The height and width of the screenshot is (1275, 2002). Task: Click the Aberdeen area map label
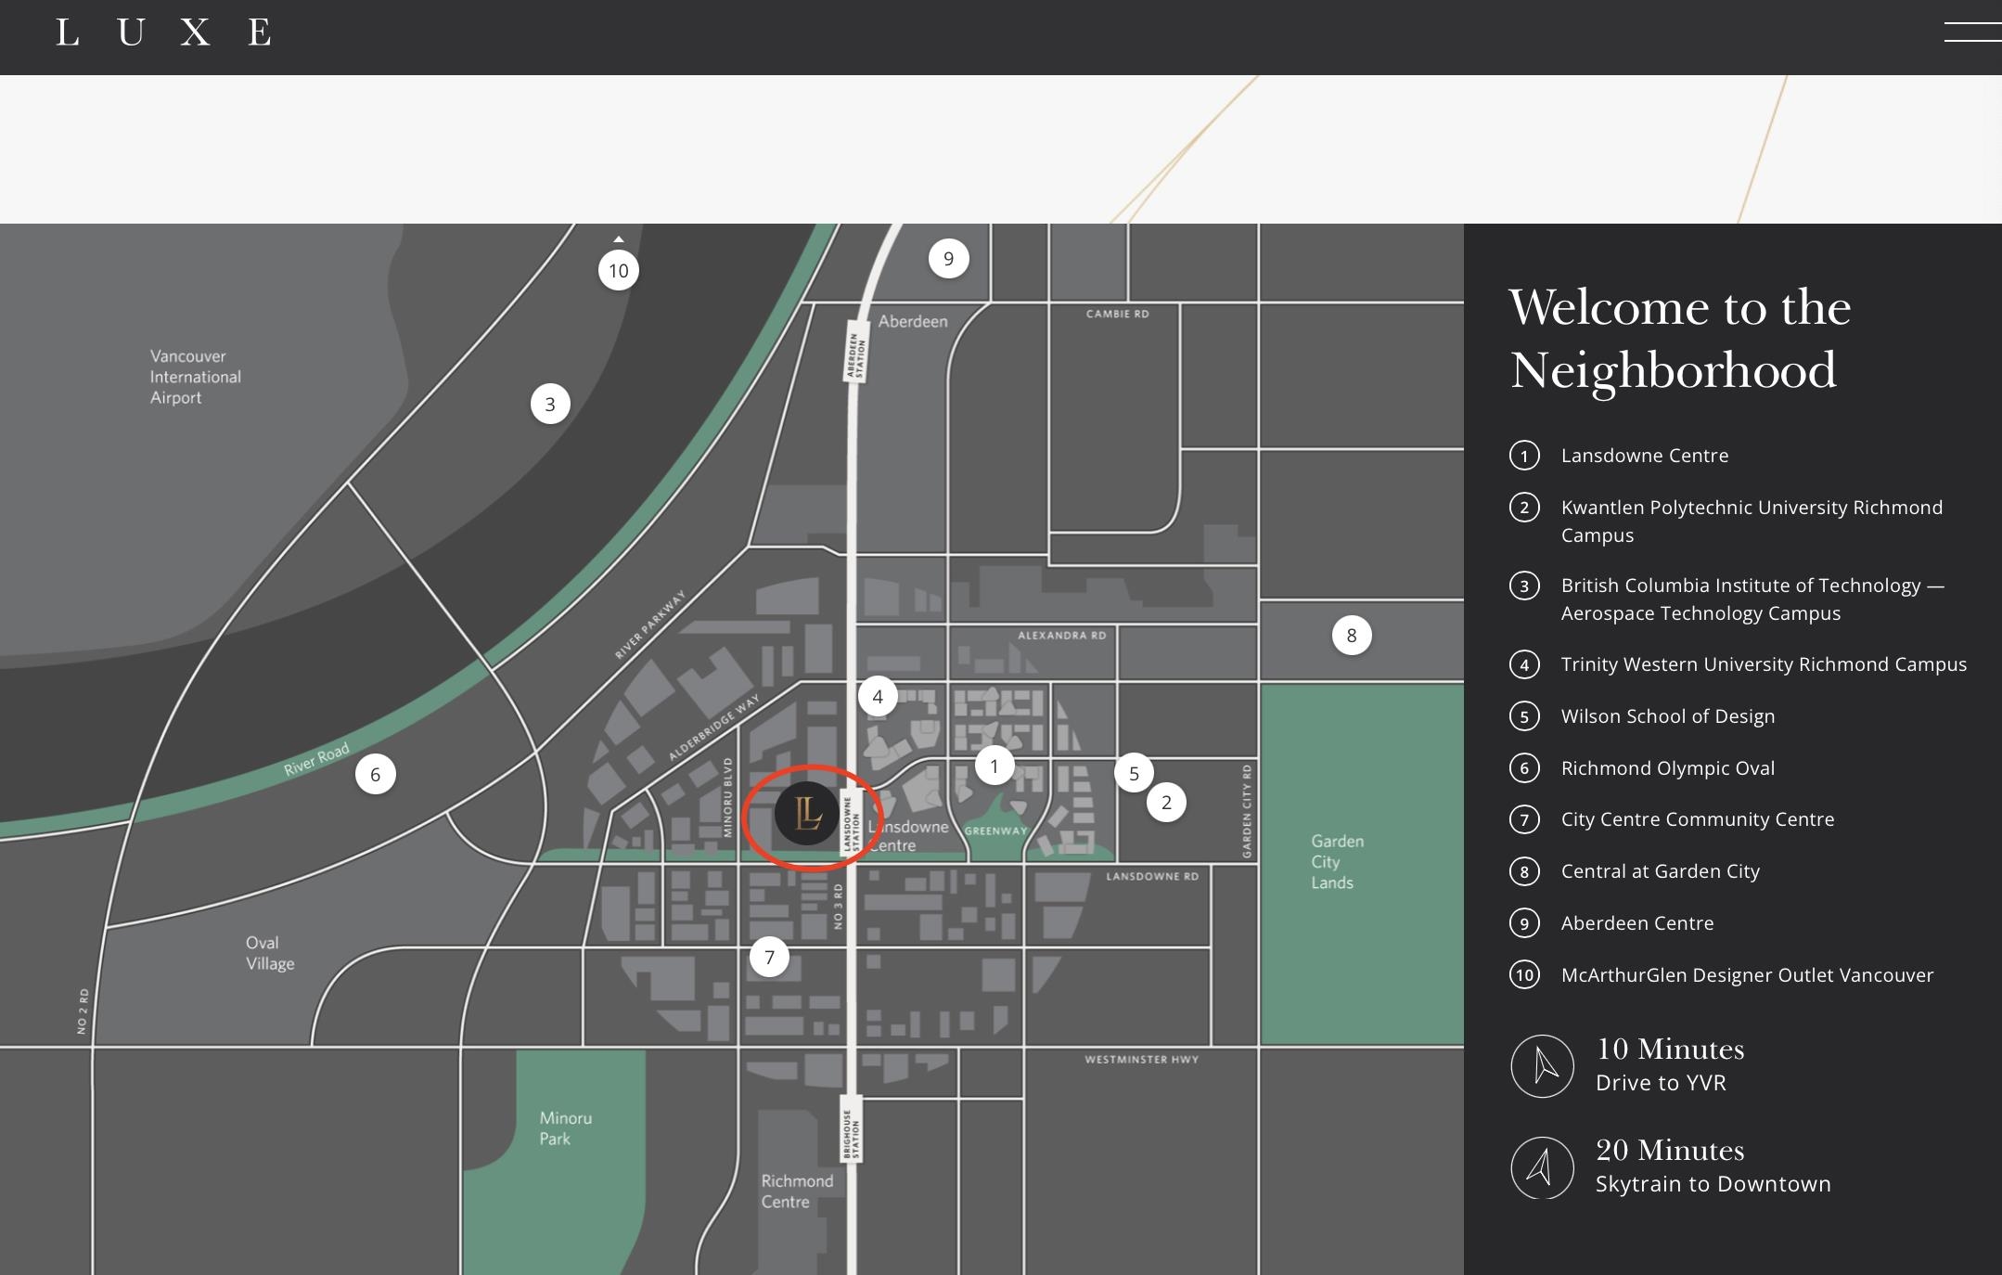point(913,321)
